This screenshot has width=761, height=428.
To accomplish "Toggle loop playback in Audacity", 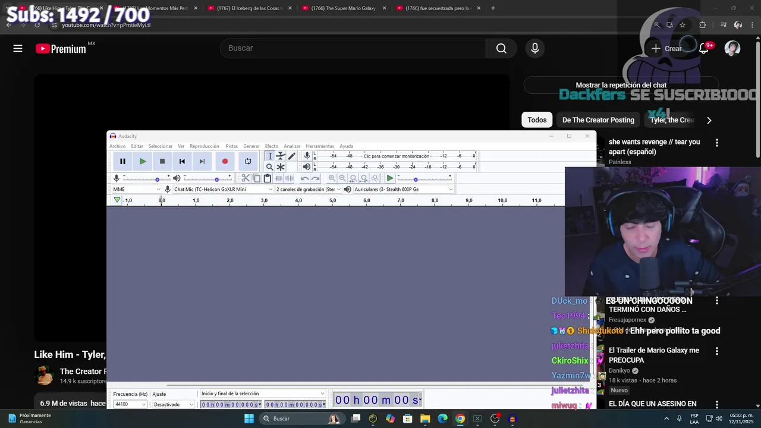I will (x=248, y=161).
